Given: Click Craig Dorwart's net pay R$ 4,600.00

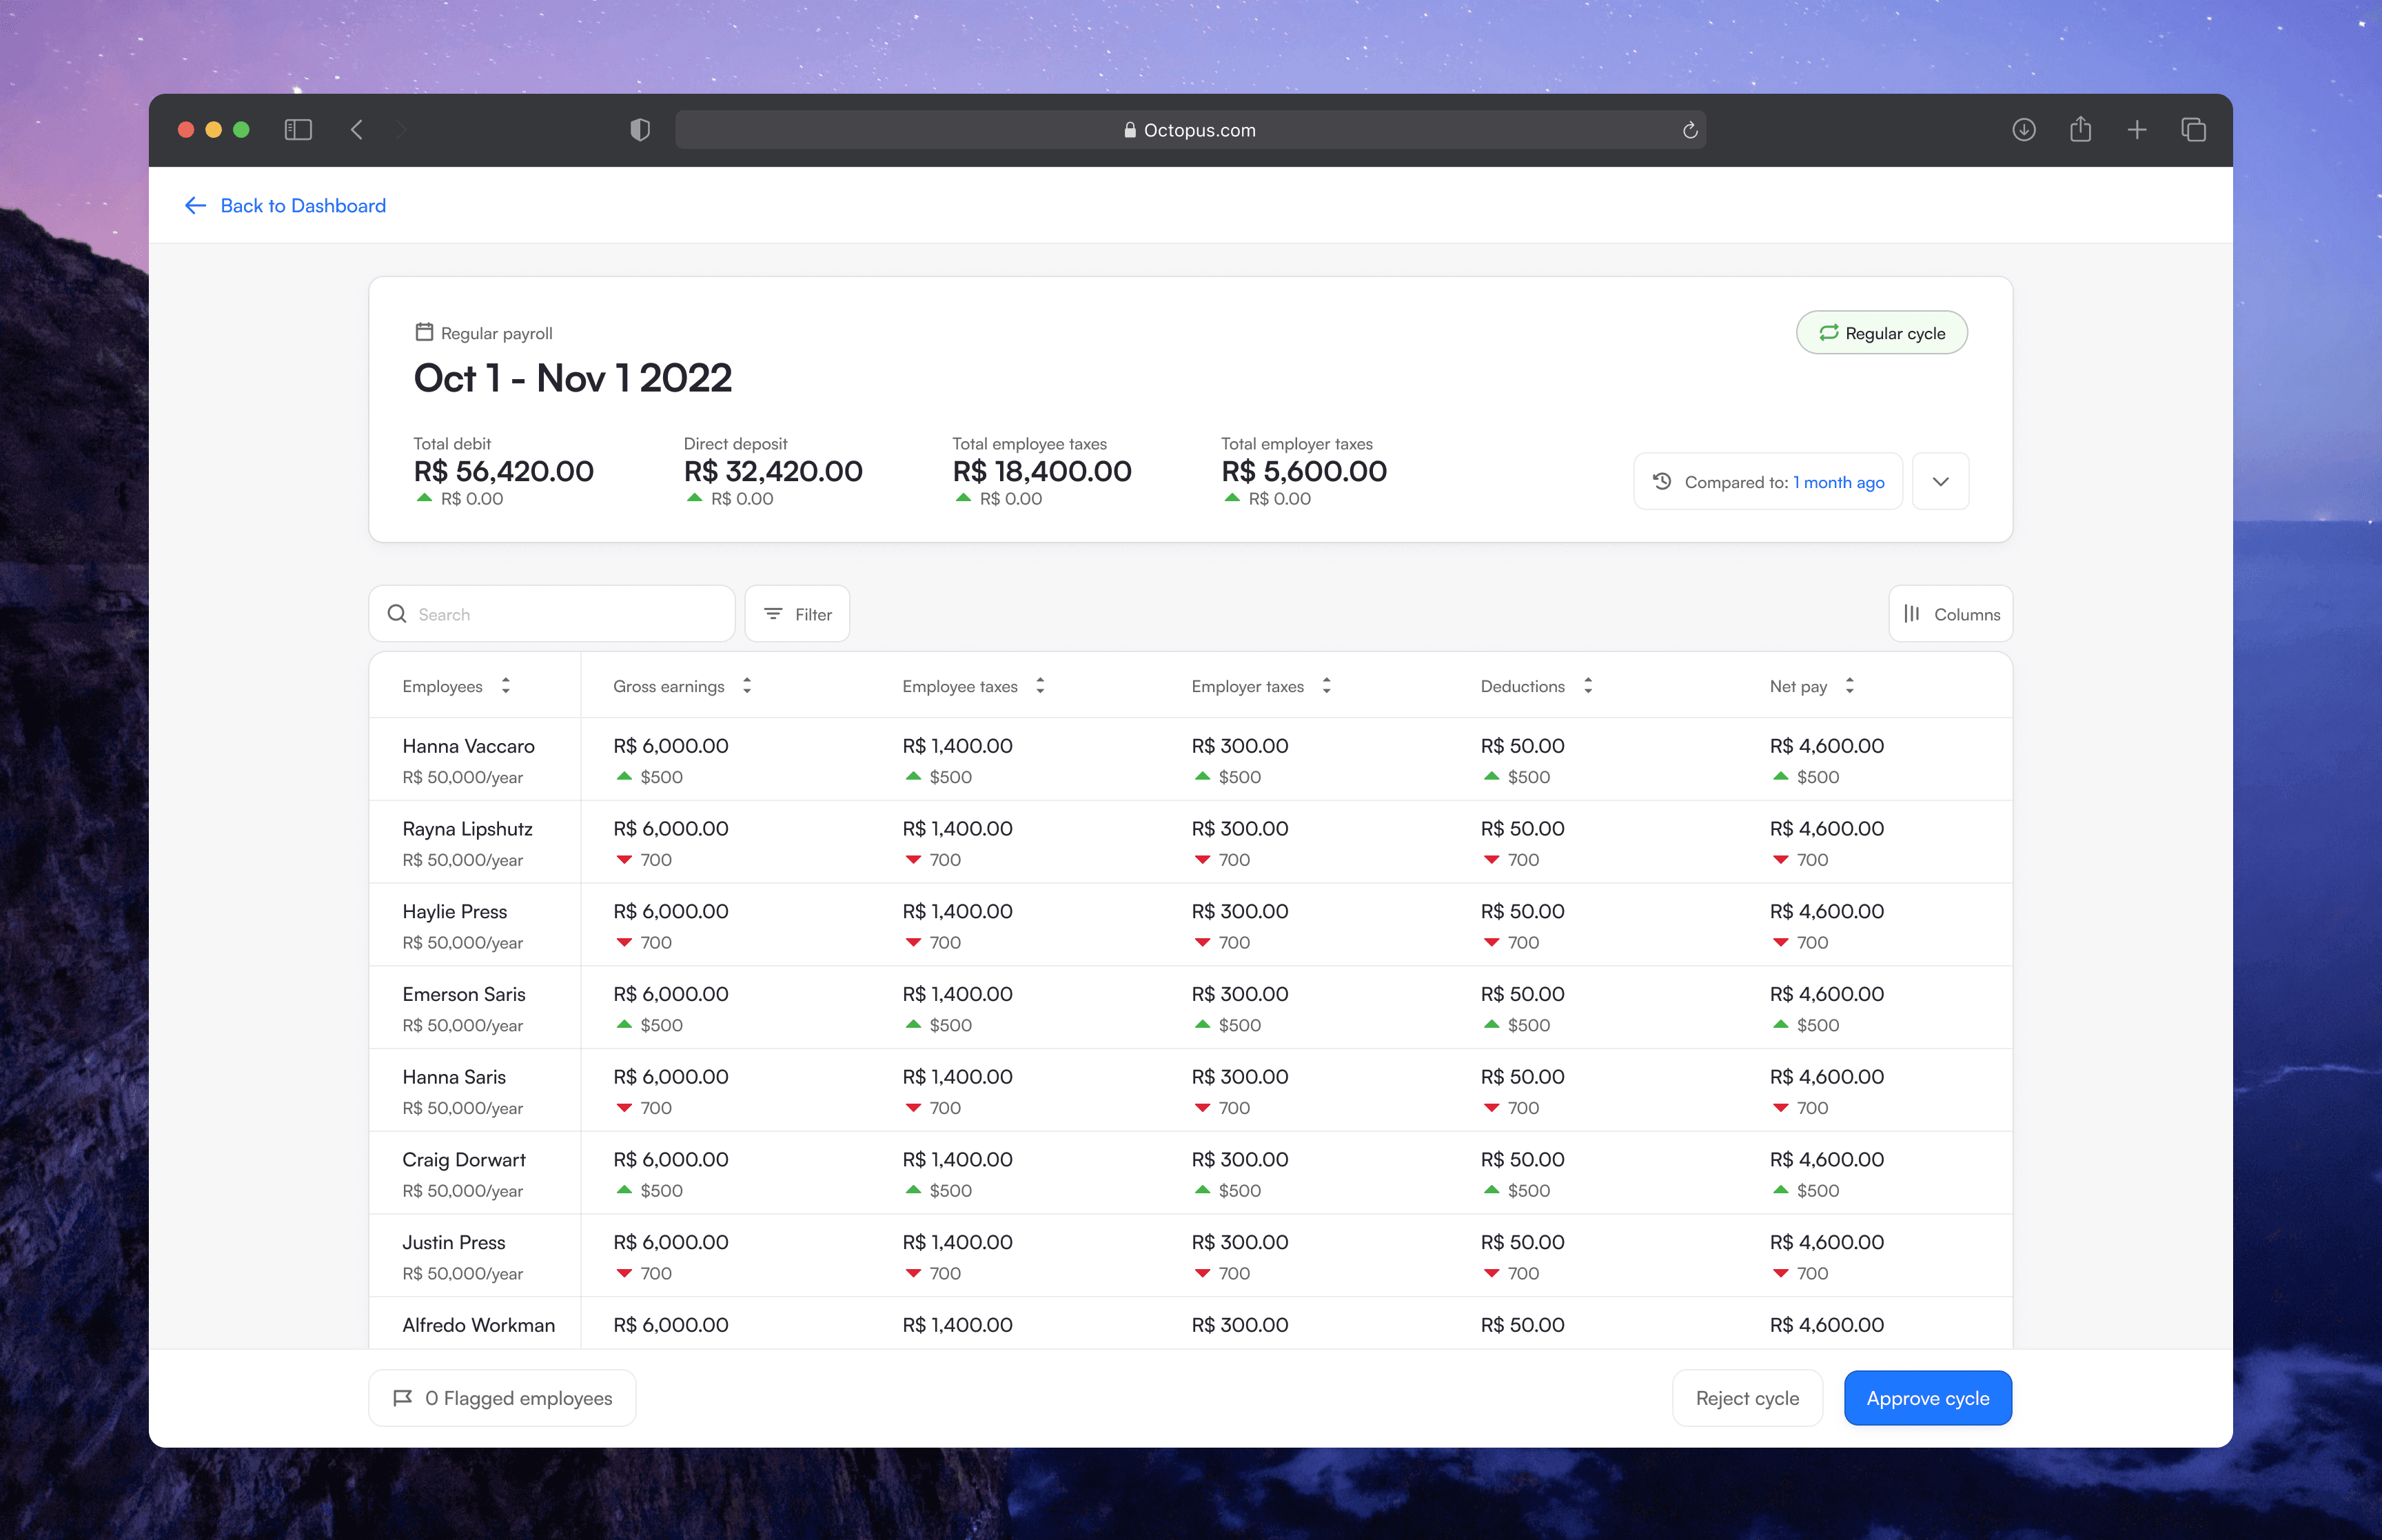Looking at the screenshot, I should tap(1826, 1160).
